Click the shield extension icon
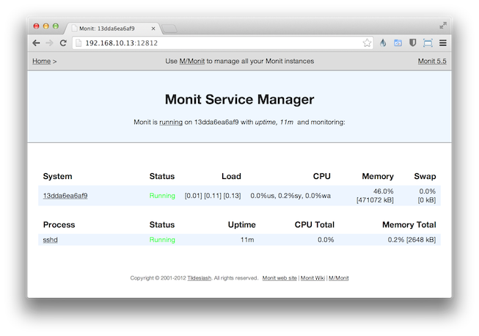The height and width of the screenshot is (336, 479). (413, 43)
